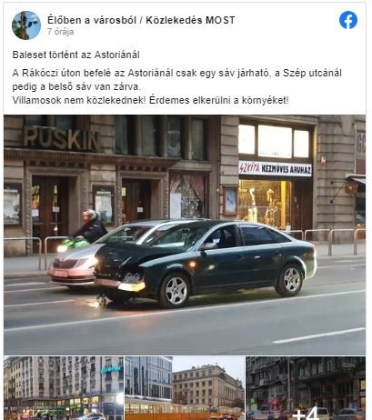
Task: Open the page's round profile avatar
Action: (26, 25)
